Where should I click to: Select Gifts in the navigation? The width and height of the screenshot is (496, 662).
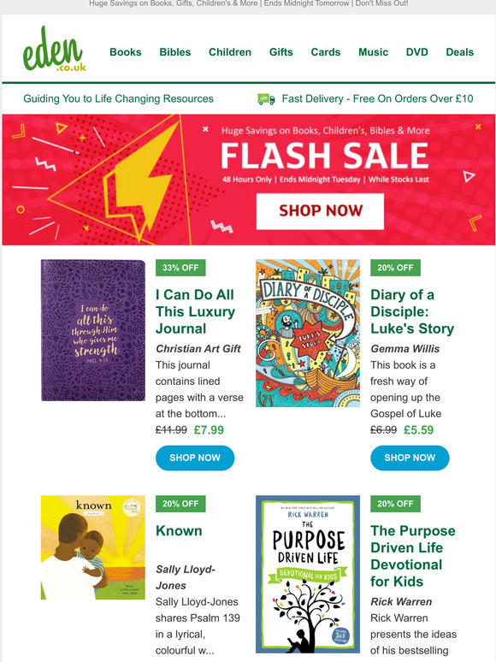click(281, 52)
